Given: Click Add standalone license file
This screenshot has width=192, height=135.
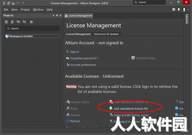Looking at the screenshot, I should click(131, 109).
